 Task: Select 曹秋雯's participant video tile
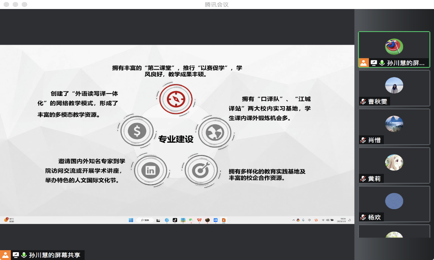394,88
